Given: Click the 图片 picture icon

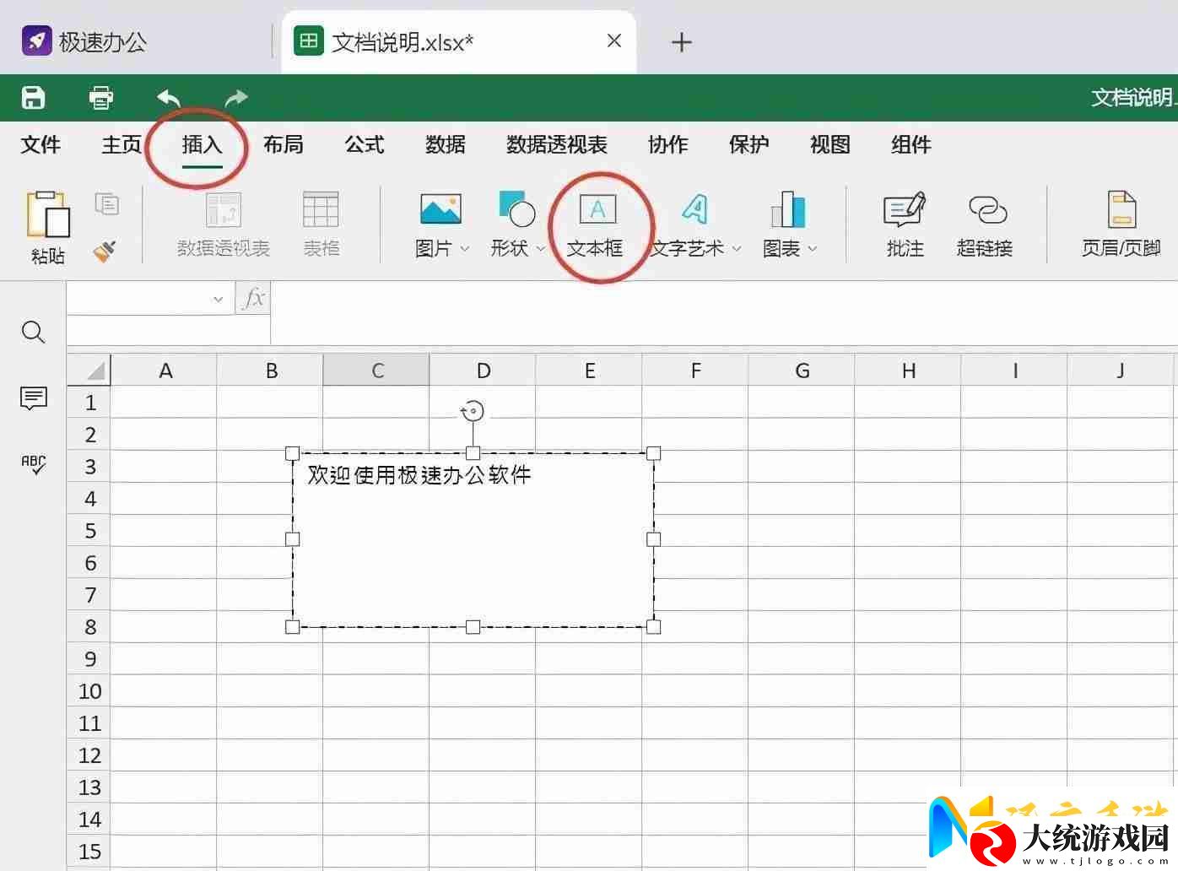Looking at the screenshot, I should click(x=440, y=209).
